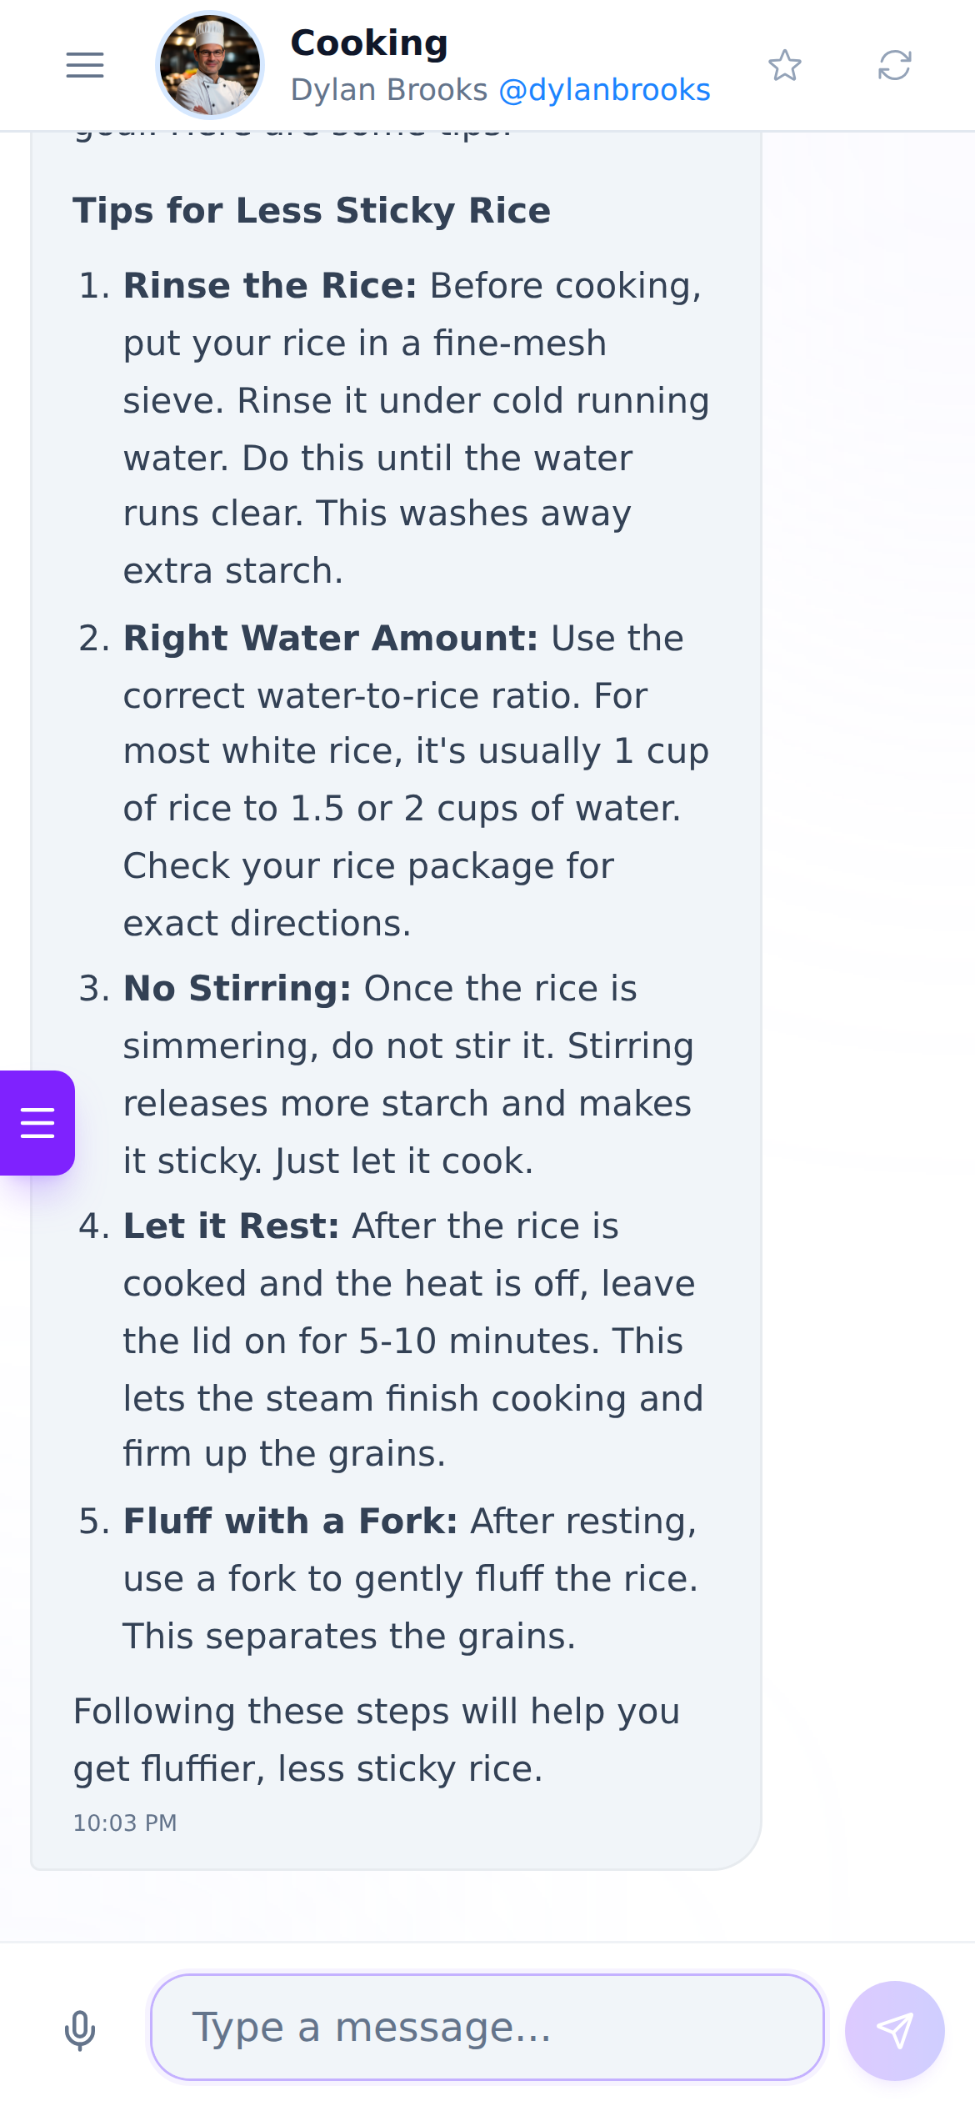The image size is (975, 2111).
Task: Select the Right Water Amount tip
Action: coord(392,780)
